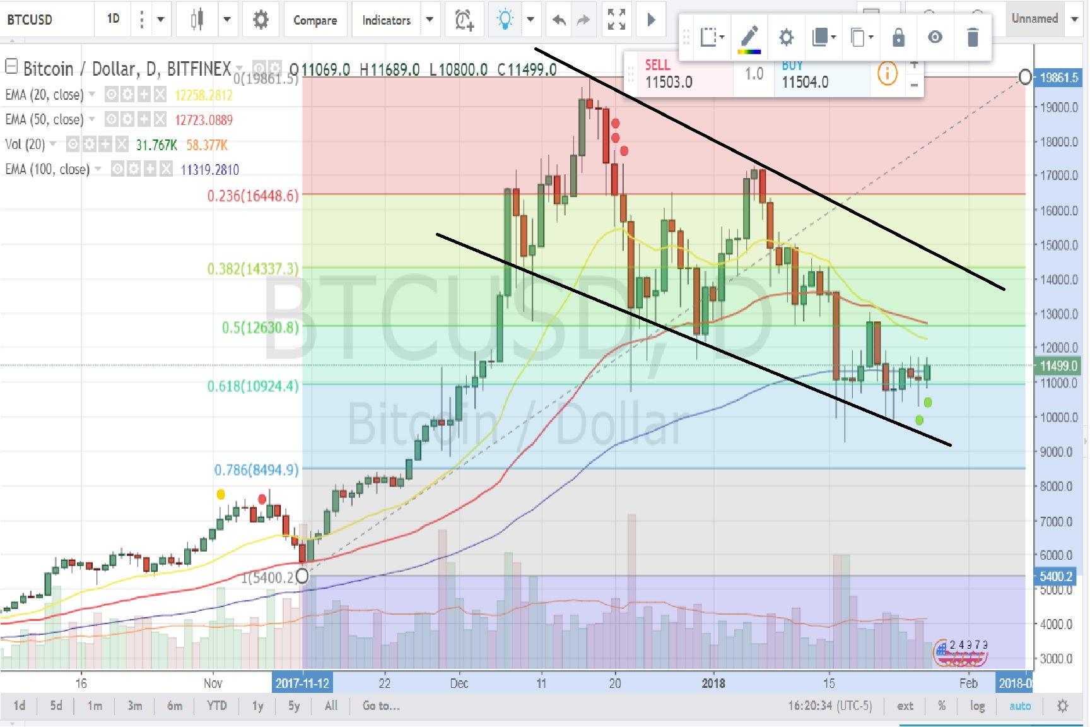
Task: Toggle fullscreen mode icon
Action: [x=616, y=20]
